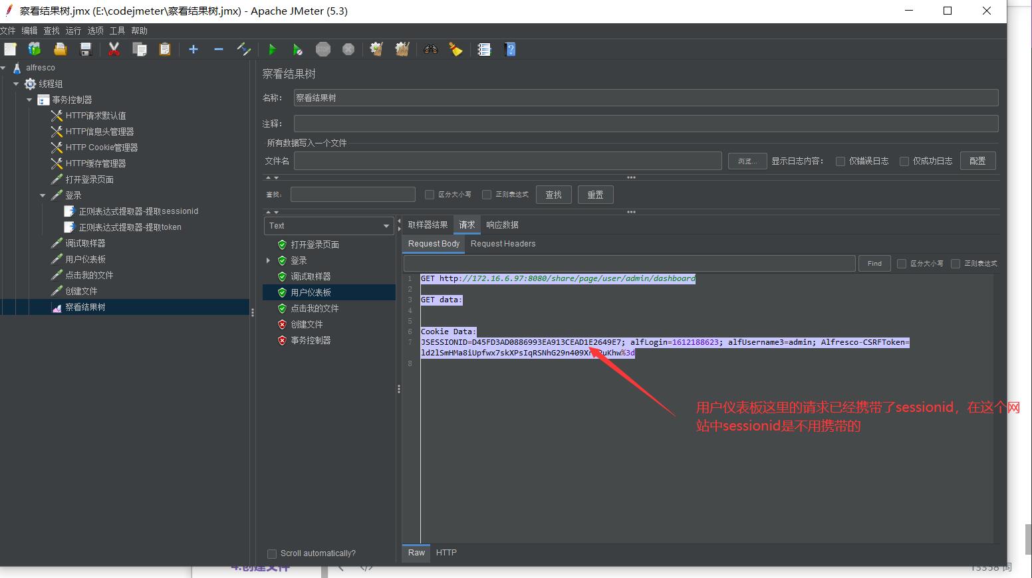1032x578 pixels.
Task: Collapse the 事务控制器 tree node
Action: click(x=29, y=100)
